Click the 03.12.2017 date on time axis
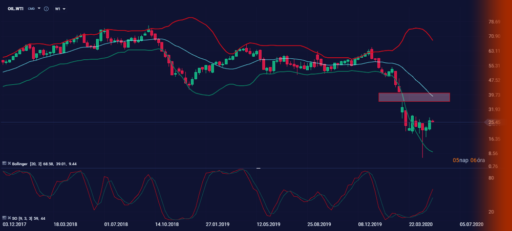512x231 pixels. coord(14,224)
